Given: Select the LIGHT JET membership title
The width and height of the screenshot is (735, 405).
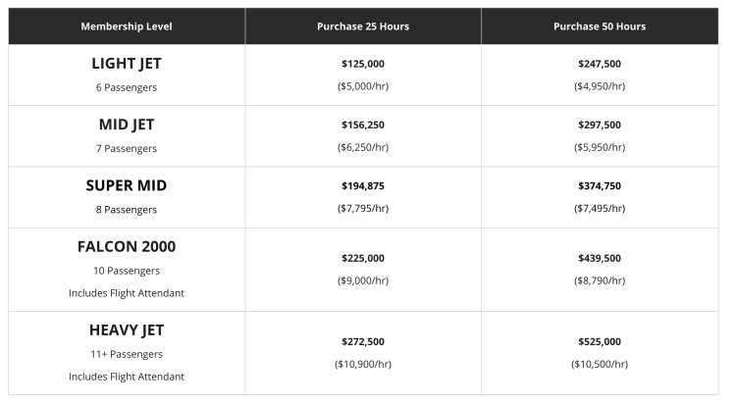Looking at the screenshot, I should click(127, 64).
